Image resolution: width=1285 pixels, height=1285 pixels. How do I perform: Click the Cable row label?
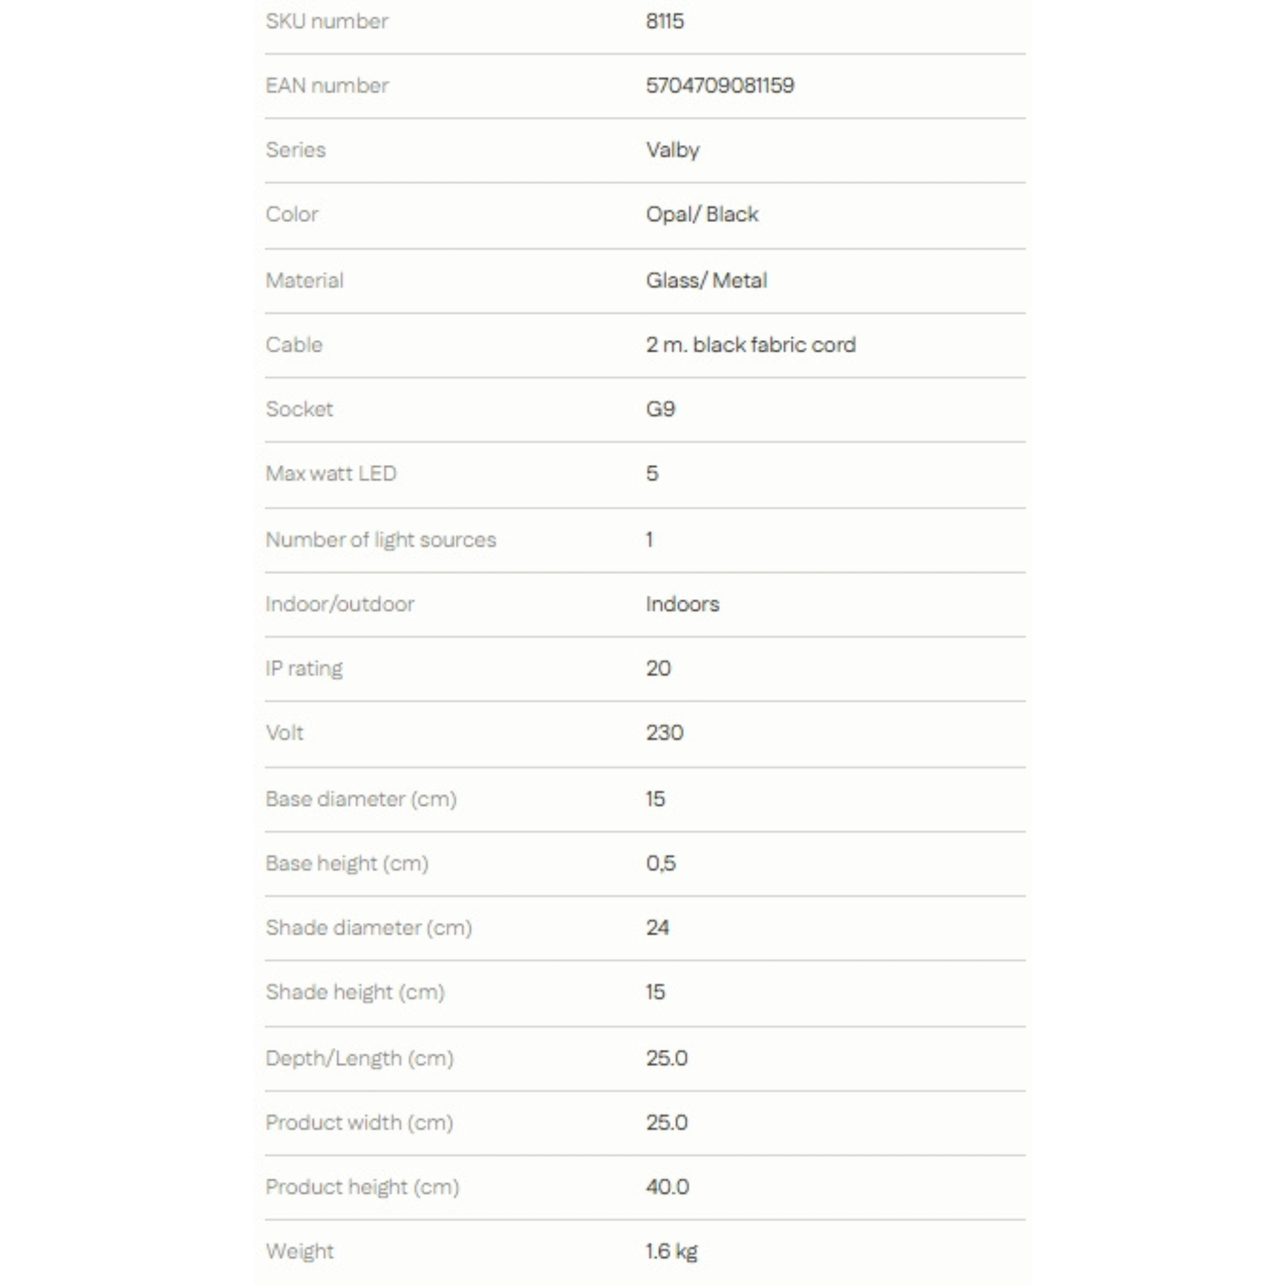[x=294, y=344]
